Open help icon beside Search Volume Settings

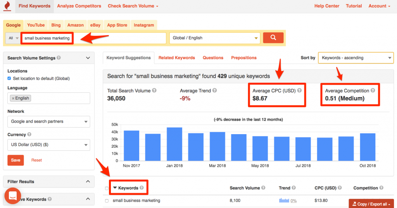coord(59,58)
